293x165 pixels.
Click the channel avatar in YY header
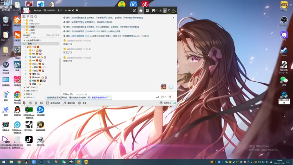click(x=26, y=11)
